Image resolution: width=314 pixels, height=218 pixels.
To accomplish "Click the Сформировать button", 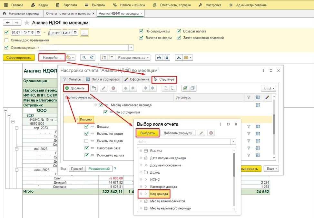I will [x=19, y=58].
